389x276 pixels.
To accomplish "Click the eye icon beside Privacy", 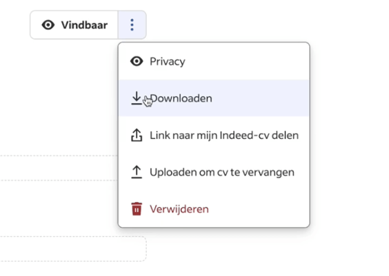I will click(136, 61).
